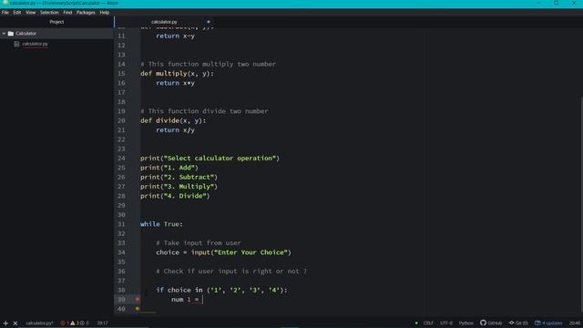
Task: Open the Edit menu
Action: [17, 12]
